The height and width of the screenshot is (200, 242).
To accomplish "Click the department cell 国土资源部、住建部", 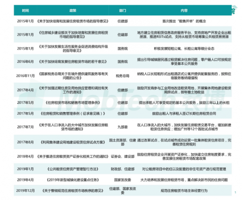I will 123,142.
